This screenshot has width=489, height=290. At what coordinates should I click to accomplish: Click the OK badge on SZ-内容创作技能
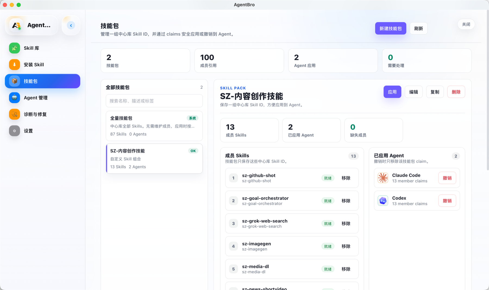(193, 151)
